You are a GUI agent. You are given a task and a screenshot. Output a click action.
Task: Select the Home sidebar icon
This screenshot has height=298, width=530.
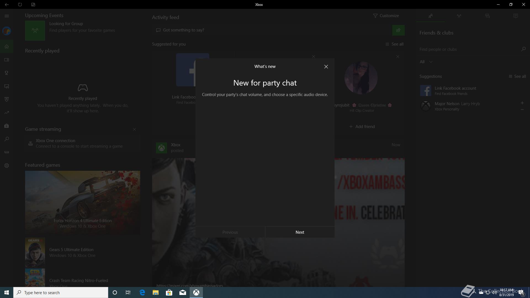(x=7, y=46)
